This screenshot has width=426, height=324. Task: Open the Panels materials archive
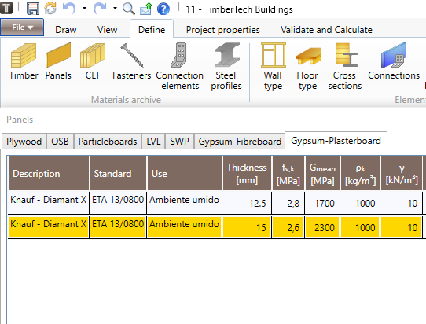coord(58,61)
